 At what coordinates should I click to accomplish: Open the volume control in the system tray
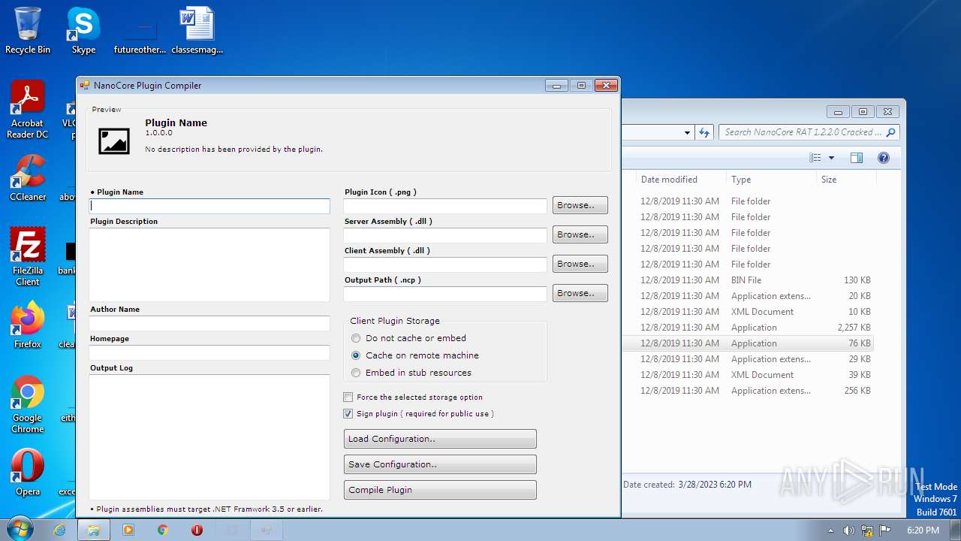point(849,530)
